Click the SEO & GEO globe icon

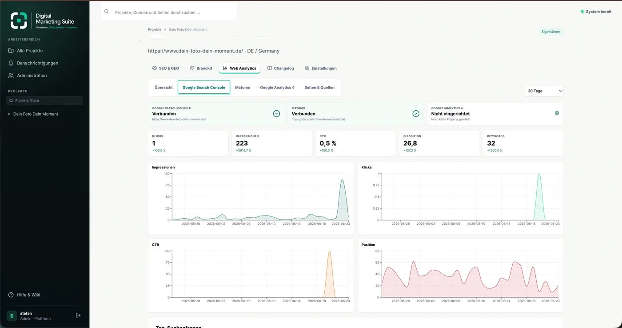coord(155,68)
